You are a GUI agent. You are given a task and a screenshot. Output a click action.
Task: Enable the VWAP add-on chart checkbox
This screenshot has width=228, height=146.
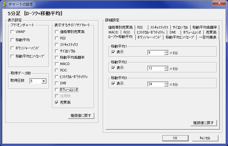pos(13,32)
